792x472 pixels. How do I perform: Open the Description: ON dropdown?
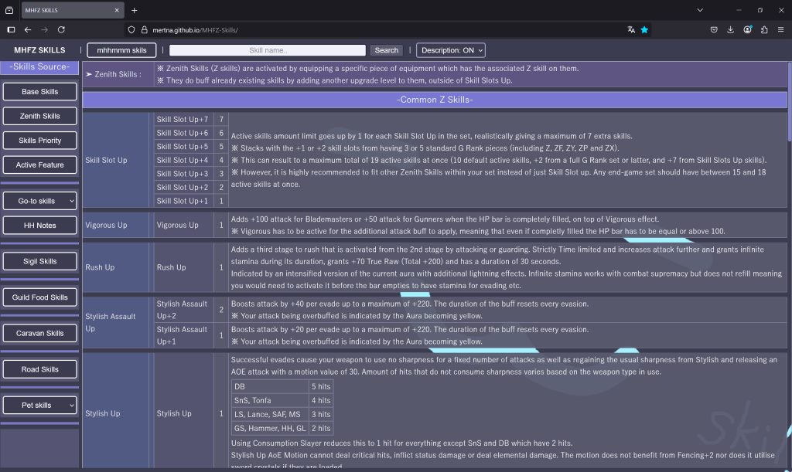tap(451, 50)
